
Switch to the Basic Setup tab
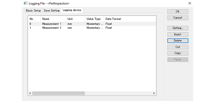(33, 10)
